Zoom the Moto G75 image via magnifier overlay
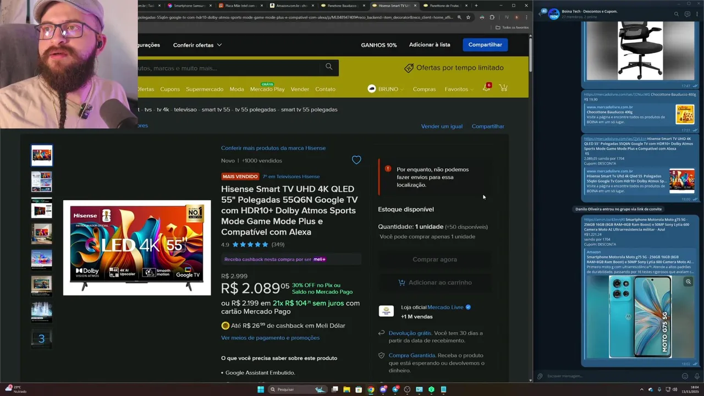The width and height of the screenshot is (704, 396). (688, 282)
